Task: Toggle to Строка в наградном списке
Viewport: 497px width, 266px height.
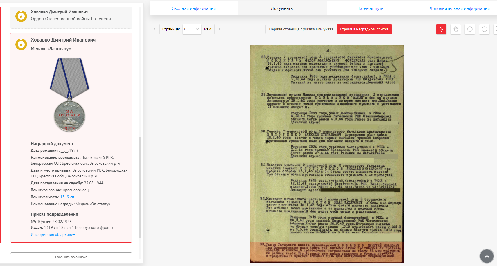Action: 364,29
